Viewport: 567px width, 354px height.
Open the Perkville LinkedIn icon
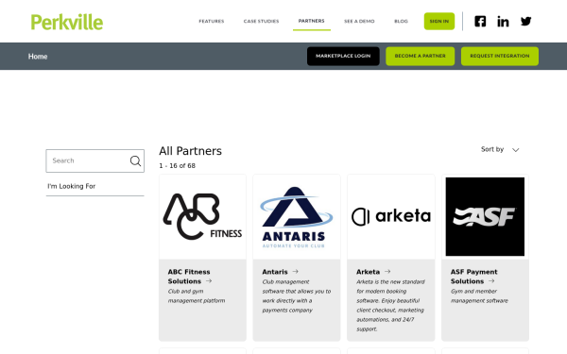[503, 22]
